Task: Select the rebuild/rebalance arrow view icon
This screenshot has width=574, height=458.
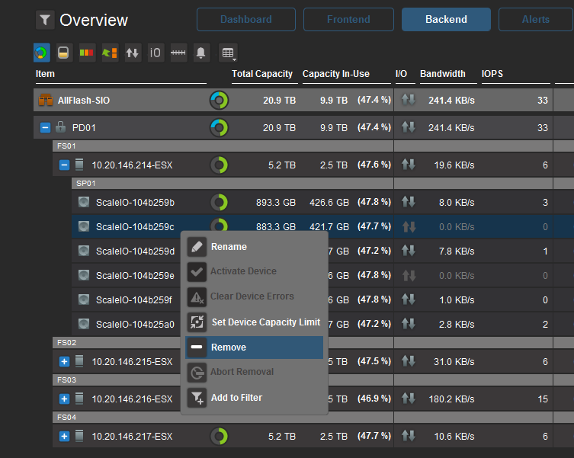Action: [x=110, y=53]
